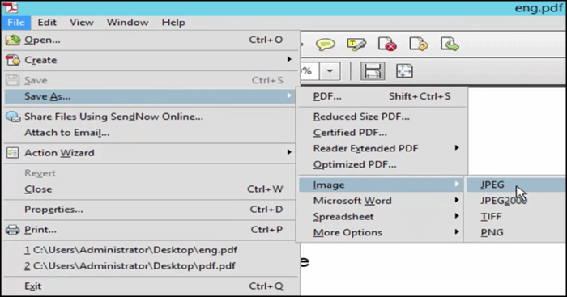The width and height of the screenshot is (567, 297).
Task: Open the Window menu
Action: 127,23
